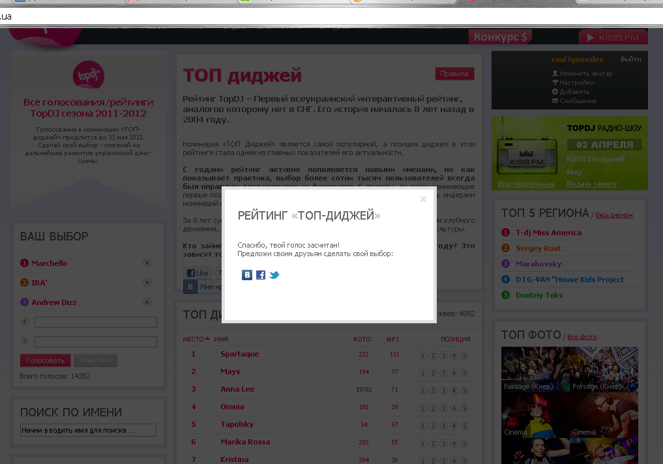Image resolution: width=663 pixels, height=464 pixels.
Task: Open Omnia DJ page in table
Action: coord(232,407)
